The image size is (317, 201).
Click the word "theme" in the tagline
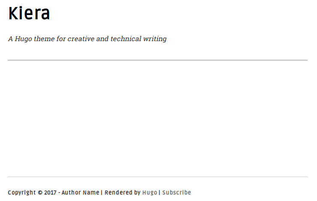(x=45, y=39)
